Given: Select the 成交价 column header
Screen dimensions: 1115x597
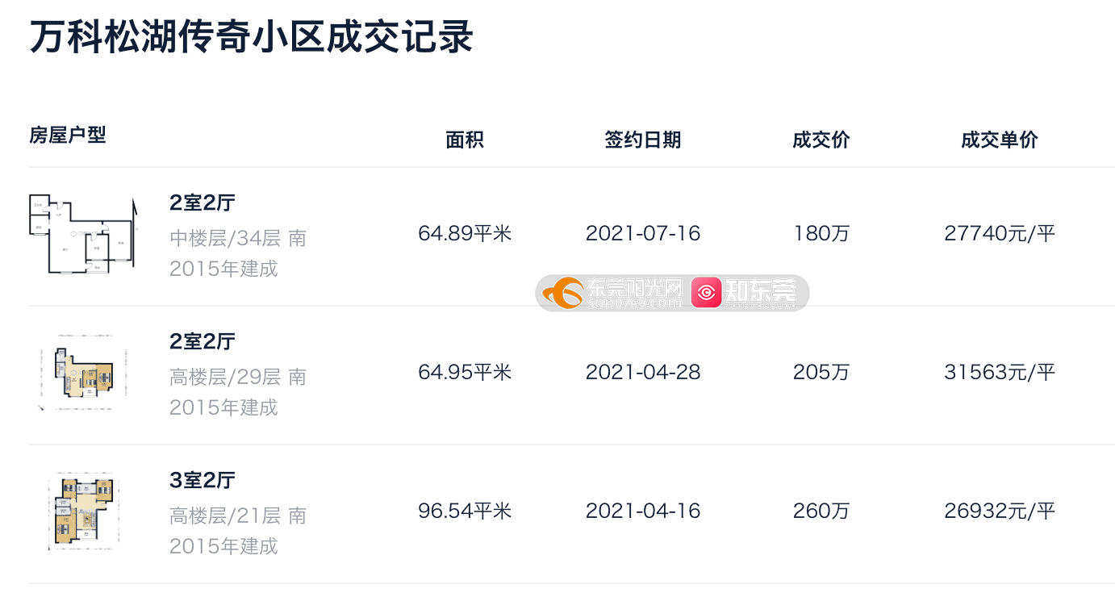Looking at the screenshot, I should pos(821,140).
